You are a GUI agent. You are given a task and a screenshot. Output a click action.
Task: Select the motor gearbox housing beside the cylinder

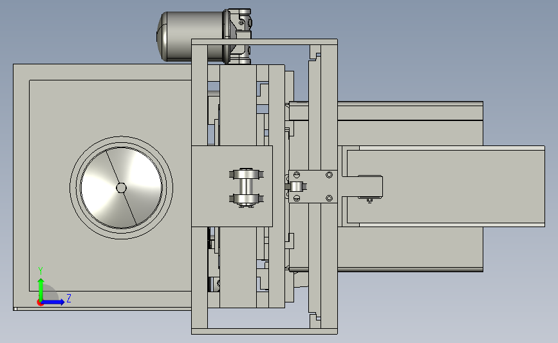click(239, 35)
